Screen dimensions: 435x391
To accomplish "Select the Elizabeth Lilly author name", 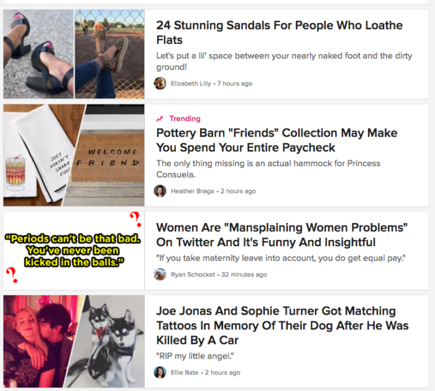I will point(191,83).
